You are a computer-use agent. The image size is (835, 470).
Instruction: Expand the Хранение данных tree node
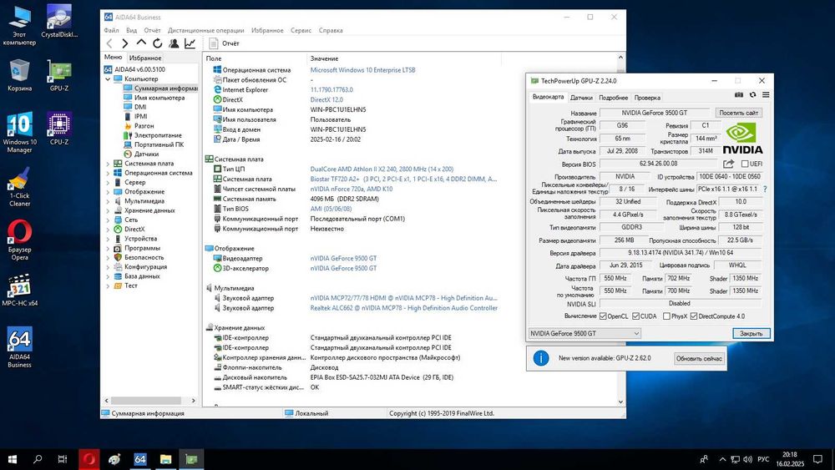click(108, 210)
